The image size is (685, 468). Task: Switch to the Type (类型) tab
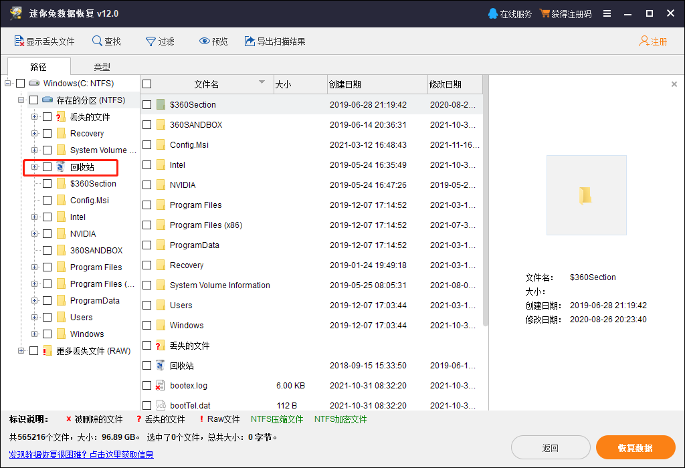102,67
